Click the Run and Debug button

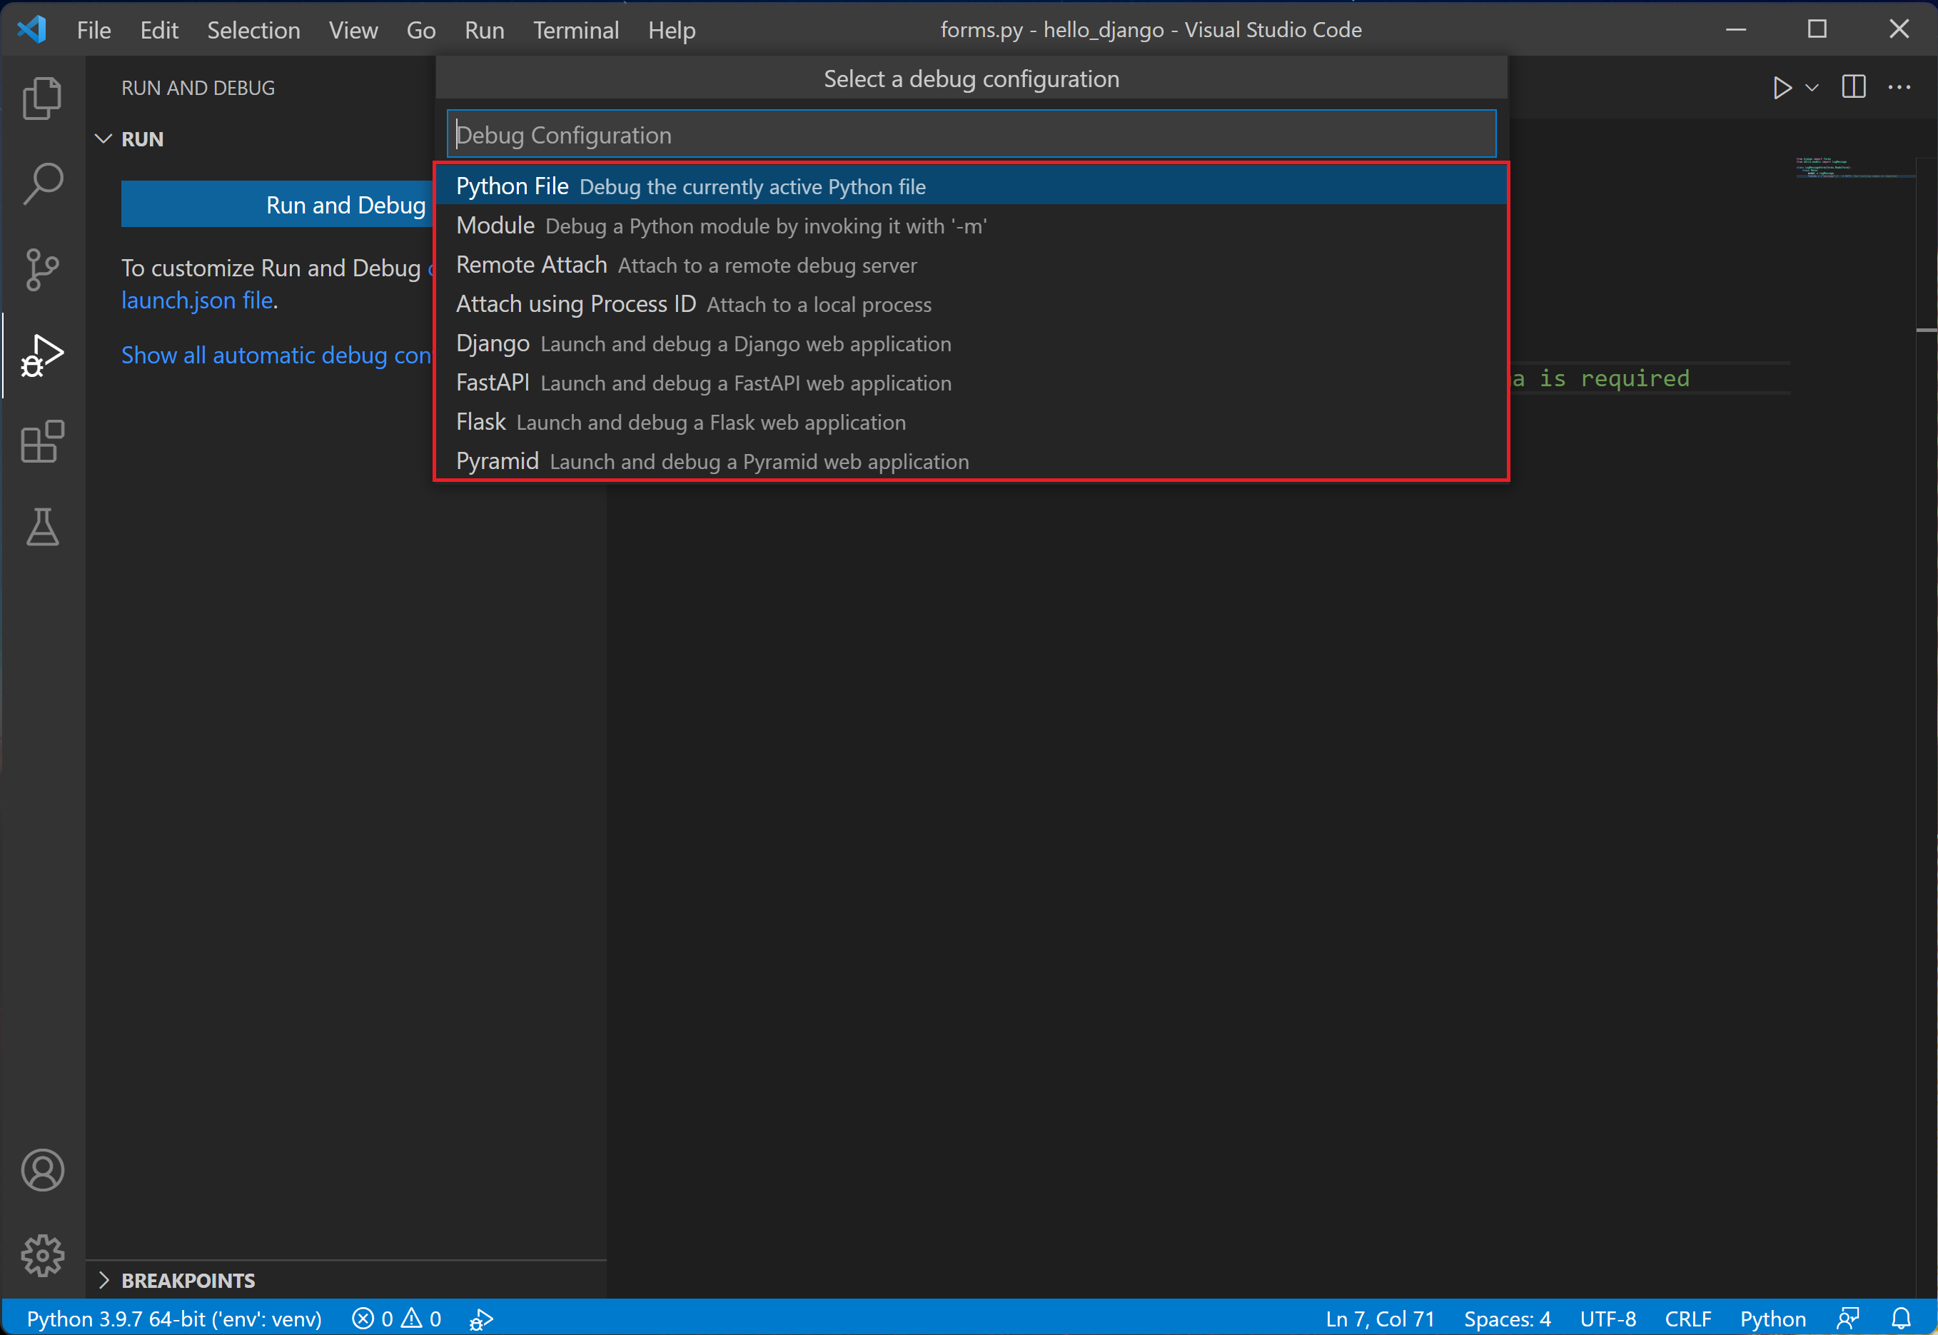(x=344, y=204)
